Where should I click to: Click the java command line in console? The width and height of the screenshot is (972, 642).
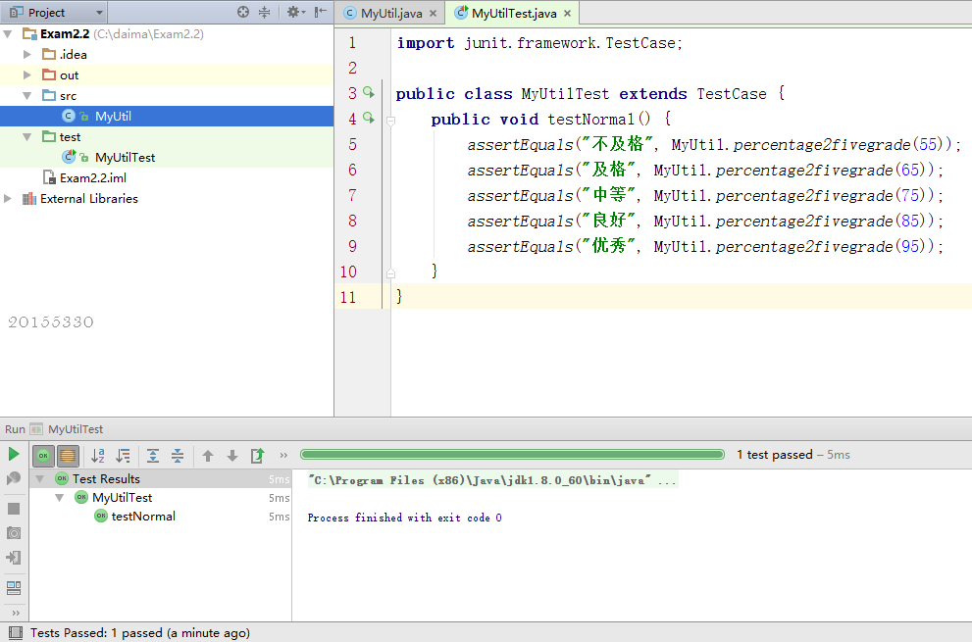492,480
